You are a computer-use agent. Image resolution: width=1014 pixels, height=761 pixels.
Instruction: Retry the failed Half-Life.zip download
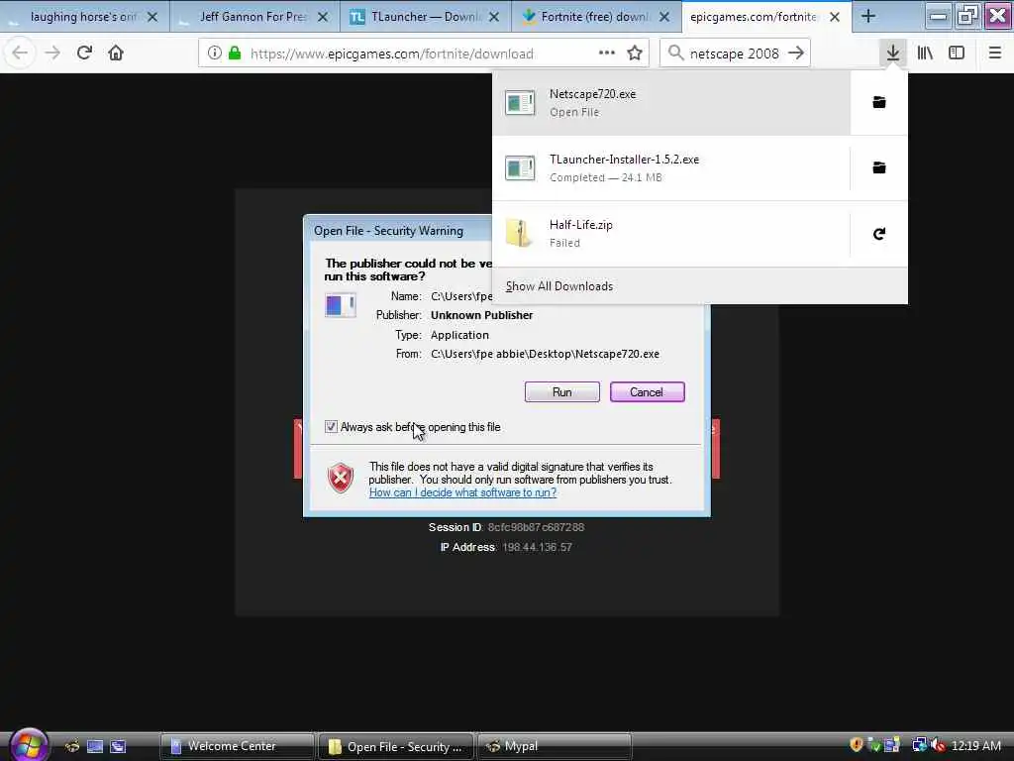tap(879, 234)
